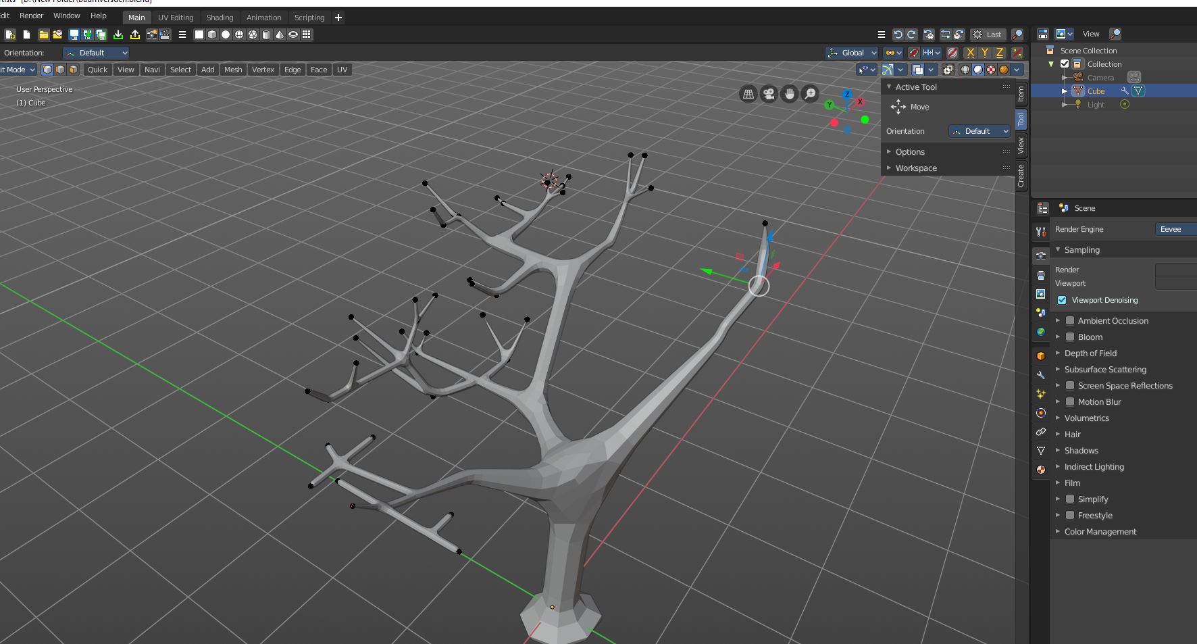Toggle perspective/orthographic grid icon in viewport
This screenshot has width=1197, height=644.
point(748,94)
